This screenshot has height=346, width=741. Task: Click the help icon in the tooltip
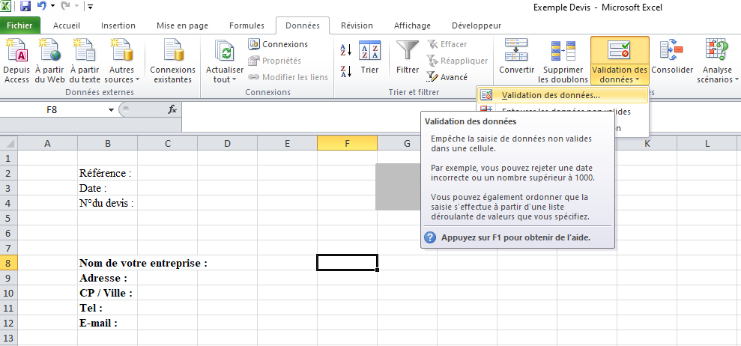click(x=430, y=237)
